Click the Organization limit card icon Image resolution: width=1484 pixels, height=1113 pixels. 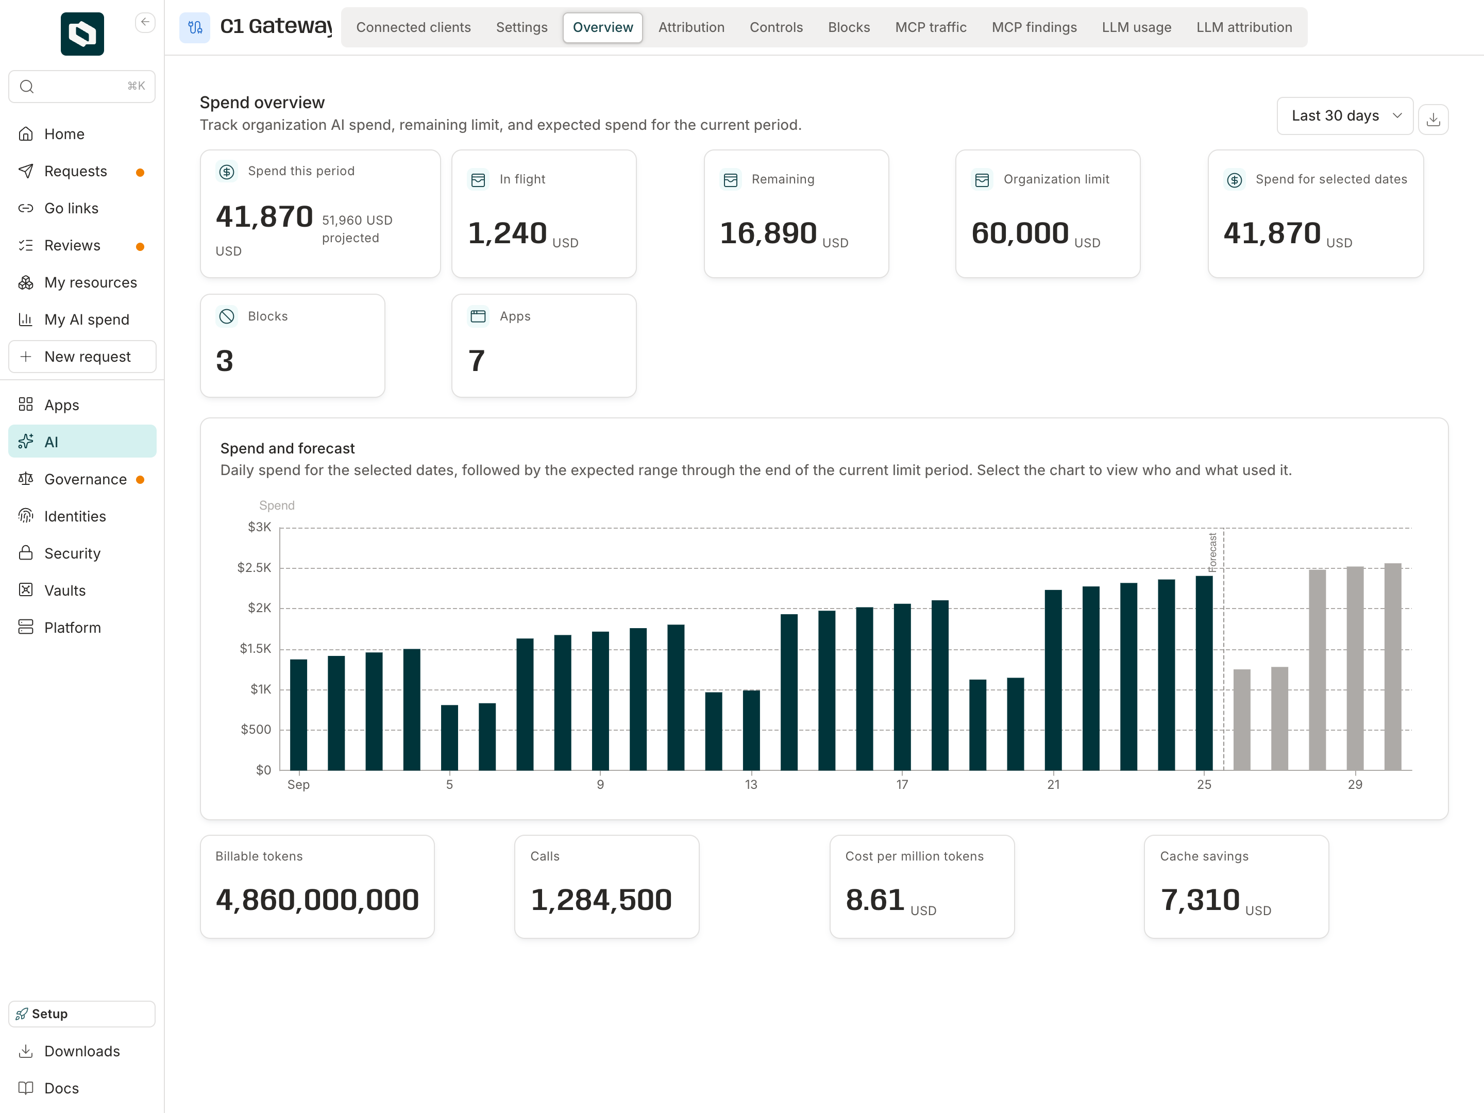coord(982,180)
